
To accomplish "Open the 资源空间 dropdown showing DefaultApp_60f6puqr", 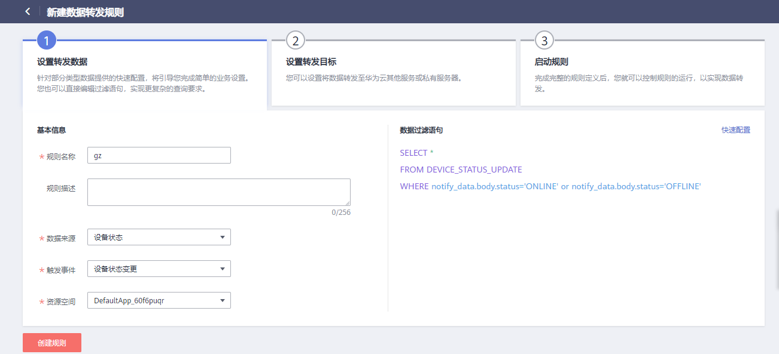I will click(159, 300).
